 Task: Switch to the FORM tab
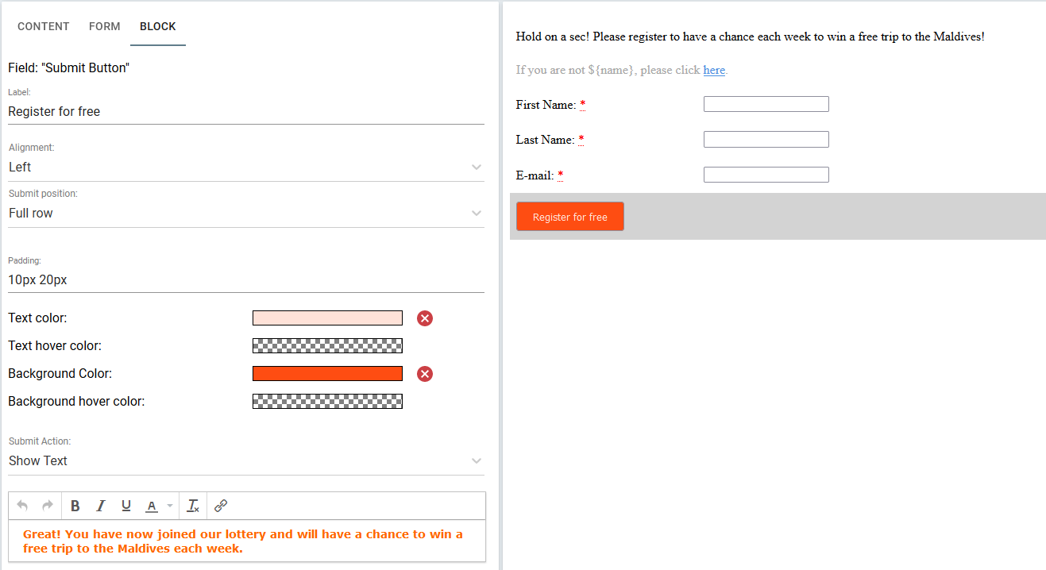click(105, 26)
